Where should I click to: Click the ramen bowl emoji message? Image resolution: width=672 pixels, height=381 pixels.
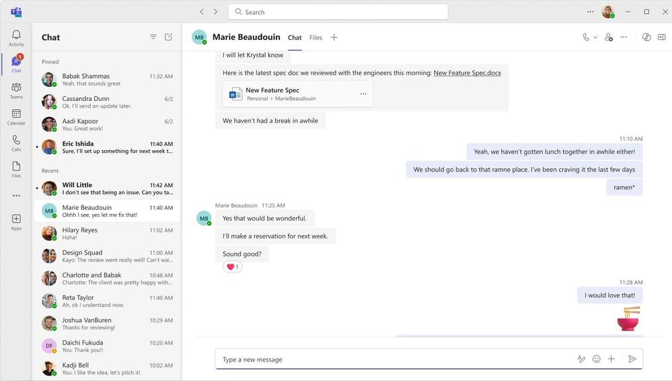(628, 319)
